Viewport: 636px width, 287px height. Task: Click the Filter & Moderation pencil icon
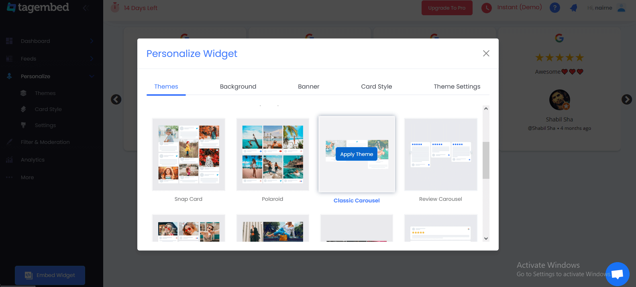coord(9,142)
